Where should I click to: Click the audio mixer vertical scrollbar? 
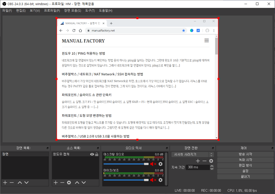(166, 169)
